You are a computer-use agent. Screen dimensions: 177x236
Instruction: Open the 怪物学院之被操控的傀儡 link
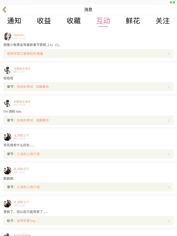click(25, 54)
